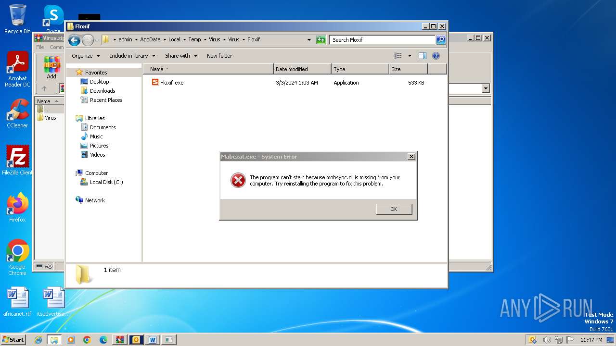
Task: Click the search magnifier icon
Action: (x=441, y=40)
